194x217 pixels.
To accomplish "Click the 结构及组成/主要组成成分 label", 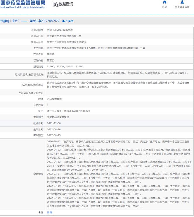I will [x=29, y=74].
